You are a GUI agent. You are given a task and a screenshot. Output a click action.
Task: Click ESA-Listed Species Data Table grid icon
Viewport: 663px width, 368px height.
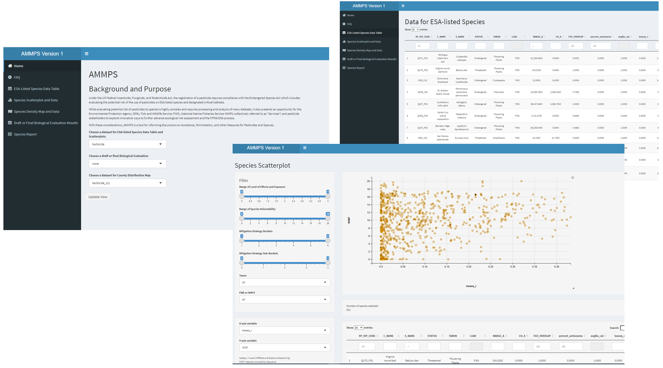[10, 89]
